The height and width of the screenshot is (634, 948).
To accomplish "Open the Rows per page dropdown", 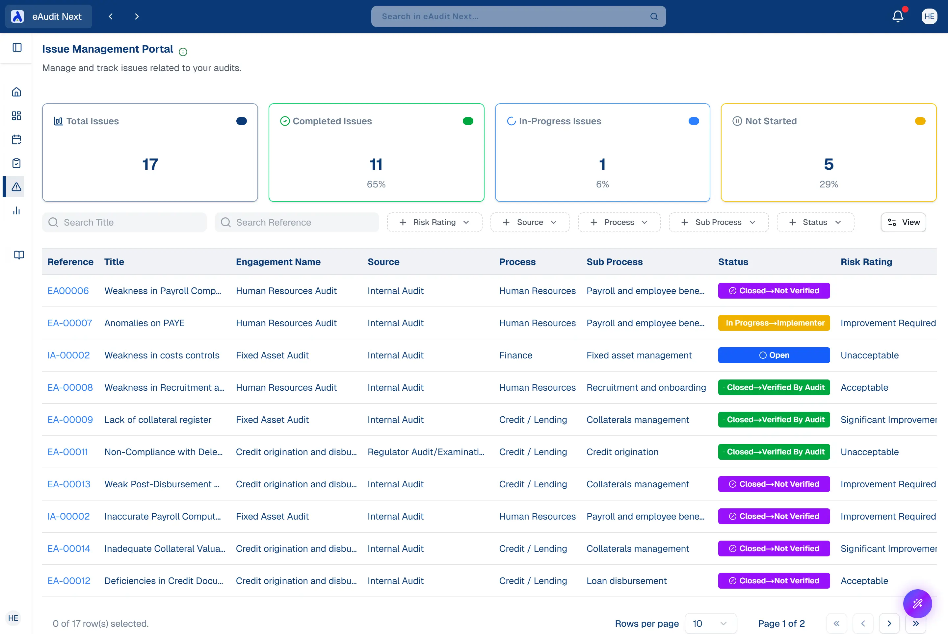I will (710, 623).
